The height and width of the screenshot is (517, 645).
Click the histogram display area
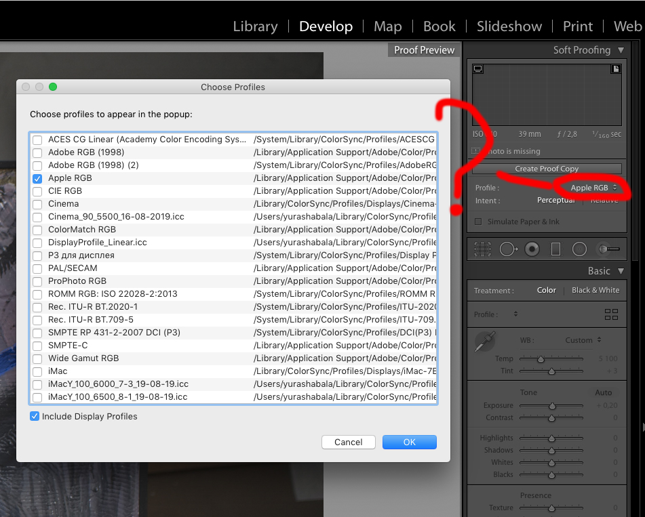click(547, 95)
